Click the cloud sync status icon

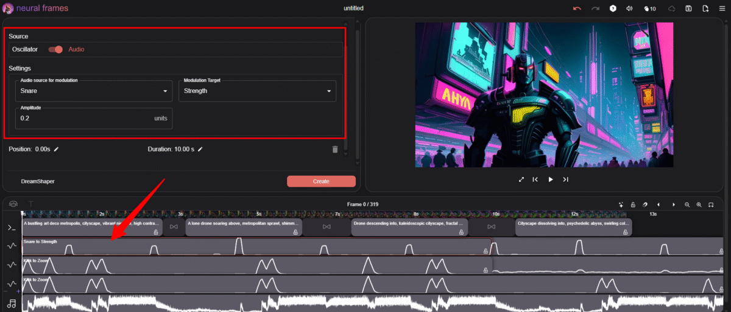672,9
